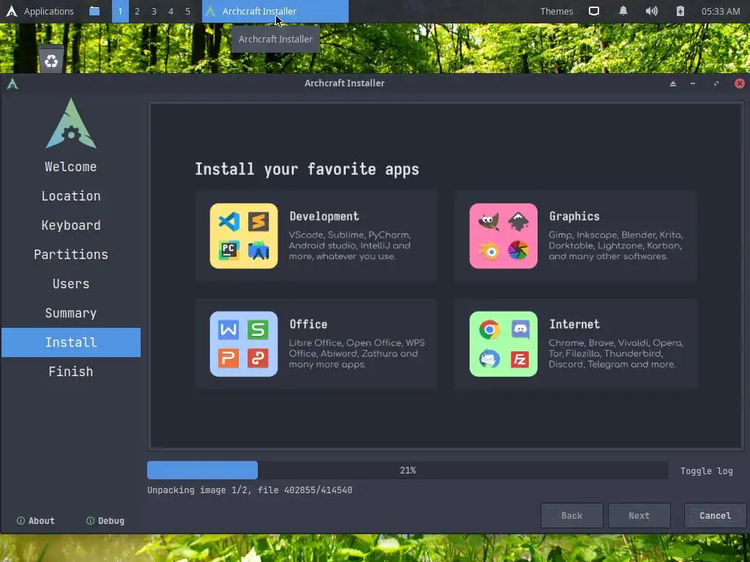Click the shade (eject) button in title bar

pyautogui.click(x=673, y=83)
